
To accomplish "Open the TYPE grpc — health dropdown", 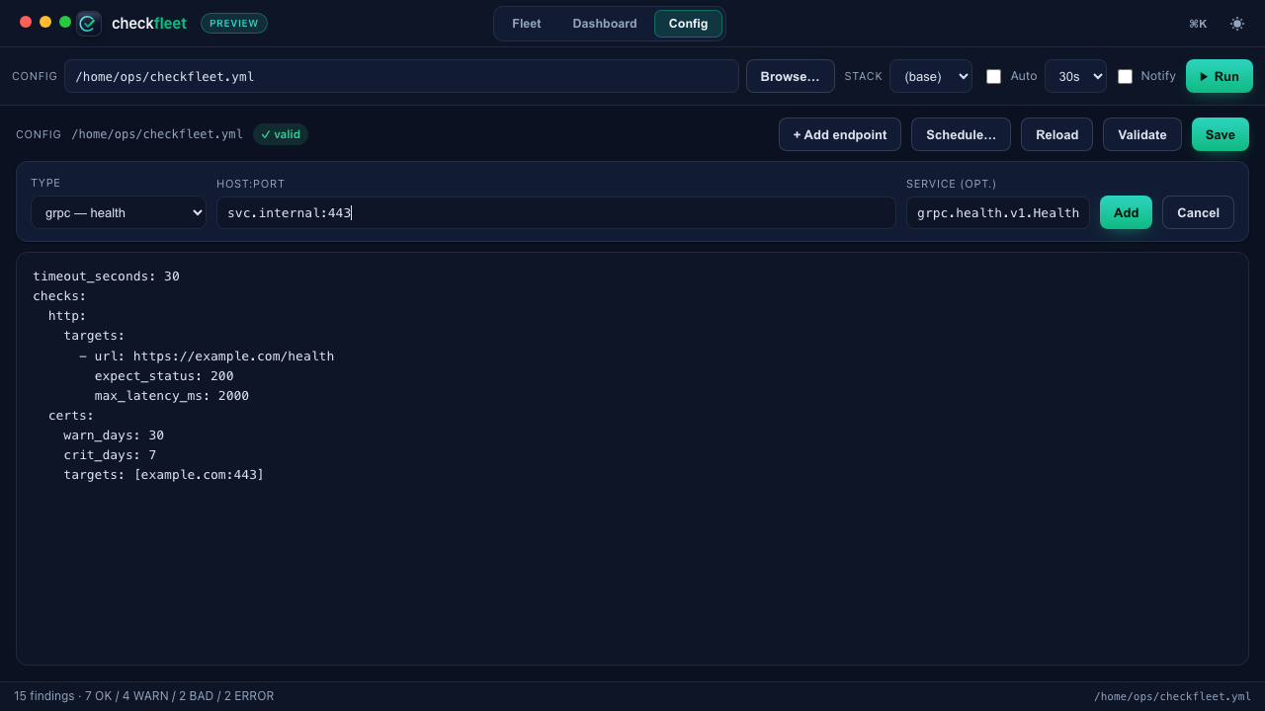I will coord(119,212).
